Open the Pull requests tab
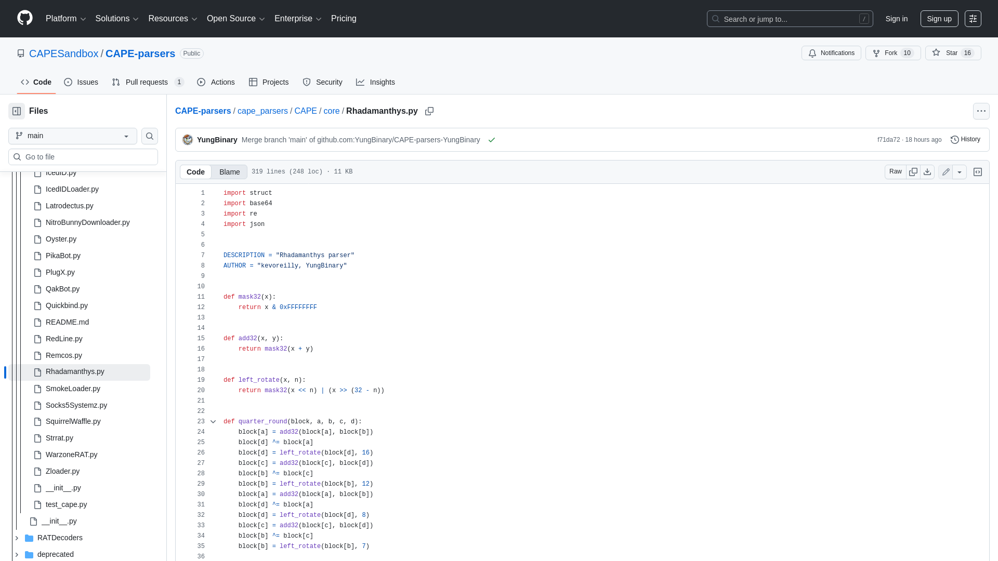 point(147,82)
